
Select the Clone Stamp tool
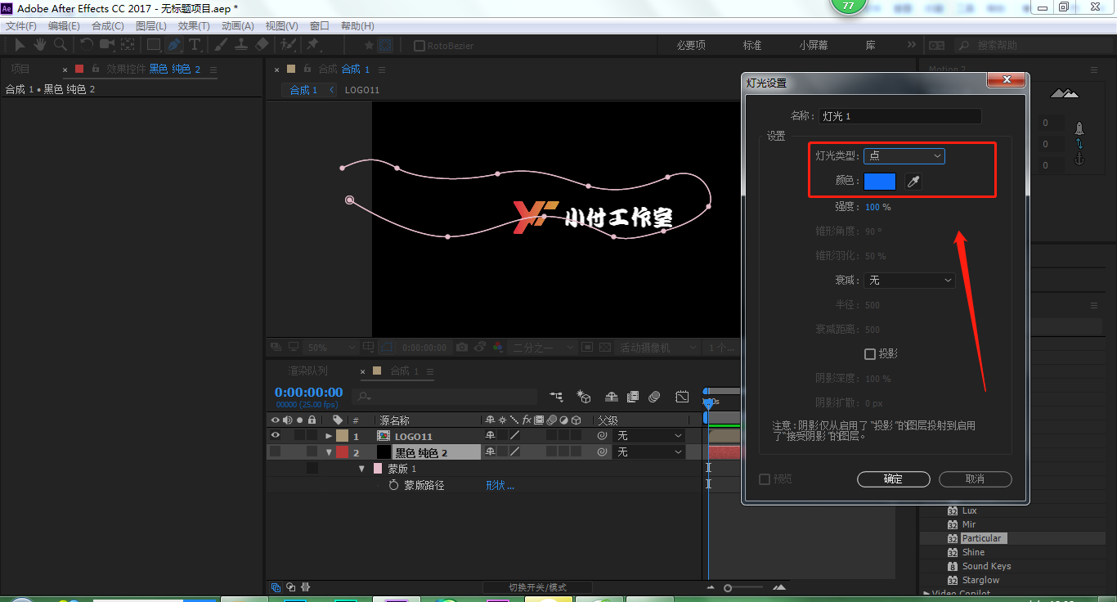tap(241, 45)
